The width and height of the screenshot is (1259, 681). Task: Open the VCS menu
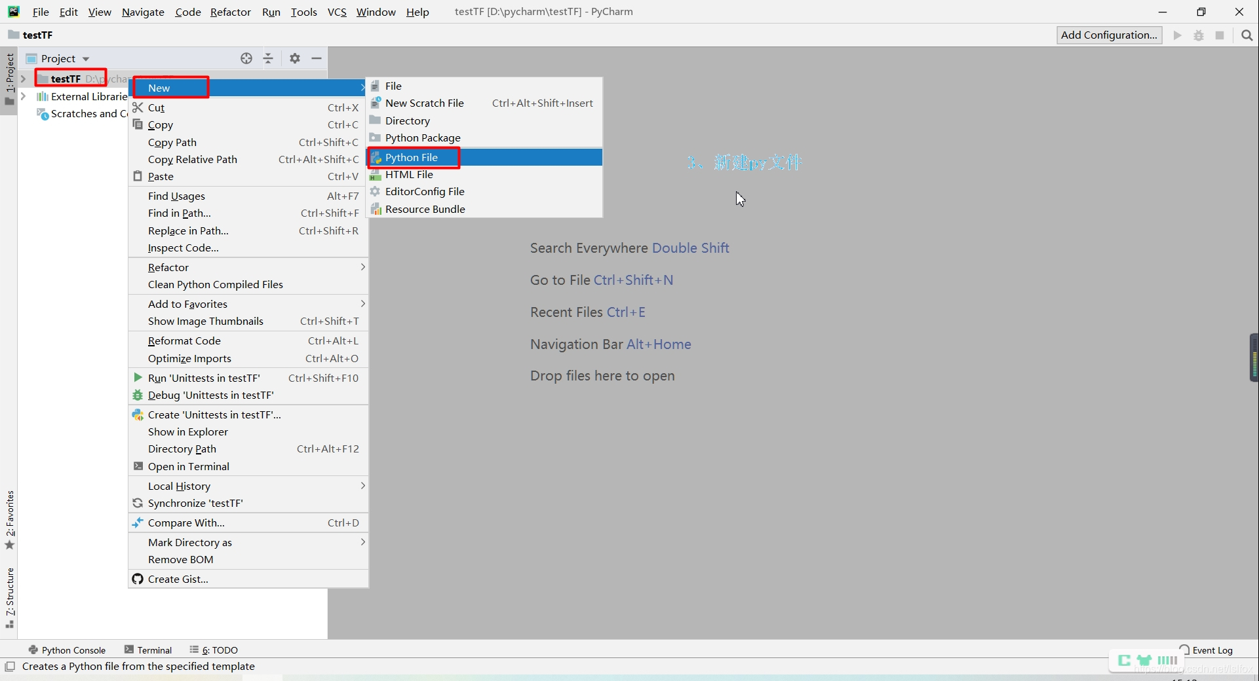click(x=337, y=12)
